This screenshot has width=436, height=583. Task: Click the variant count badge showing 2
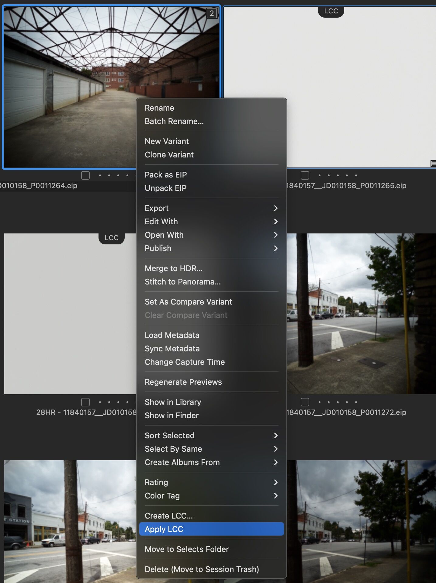coord(212,13)
